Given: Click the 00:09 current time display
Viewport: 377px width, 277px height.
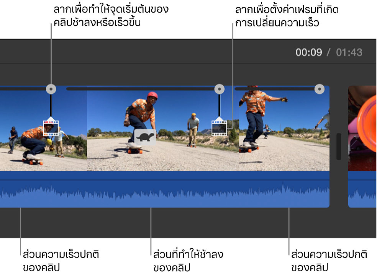Looking at the screenshot, I should pos(309,52).
